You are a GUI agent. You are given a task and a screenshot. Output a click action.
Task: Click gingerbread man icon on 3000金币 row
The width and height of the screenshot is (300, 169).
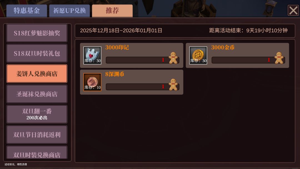tap(279, 58)
